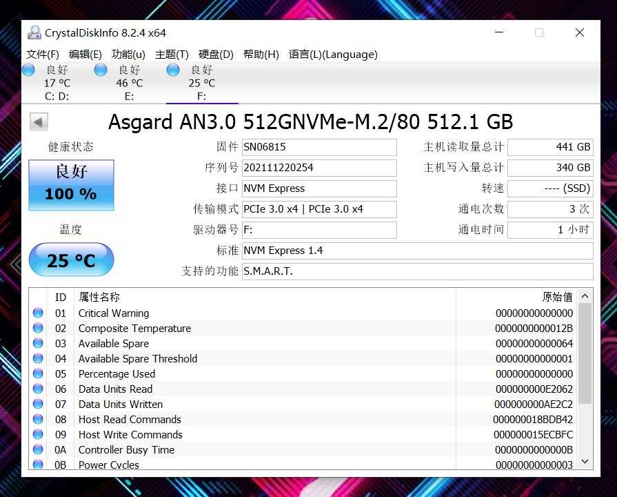
Task: Select the Host Read Commands attribute row
Action: click(303, 420)
